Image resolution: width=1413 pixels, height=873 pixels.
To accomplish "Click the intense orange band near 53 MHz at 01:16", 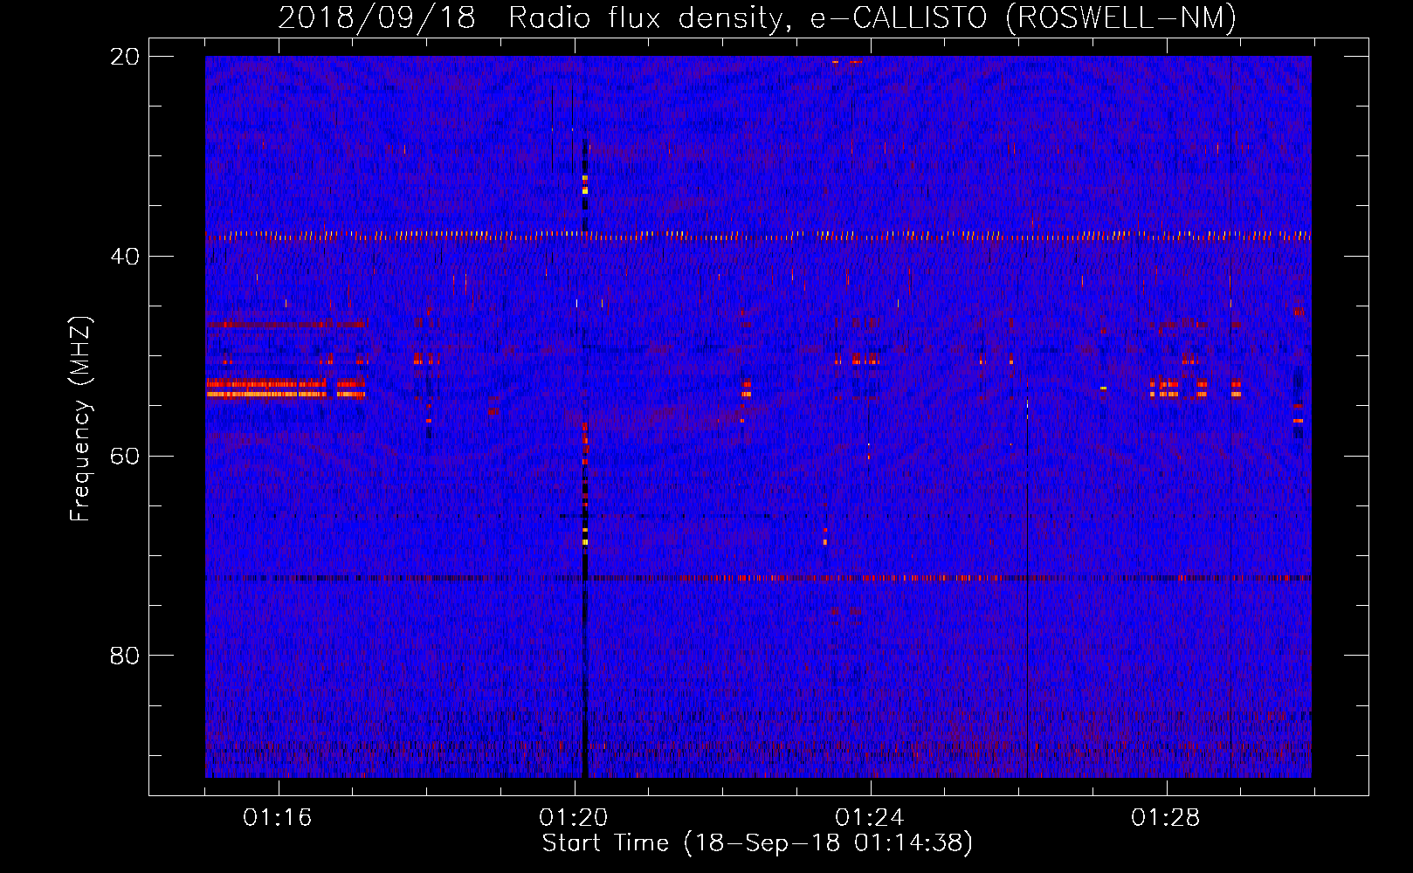I will [285, 388].
